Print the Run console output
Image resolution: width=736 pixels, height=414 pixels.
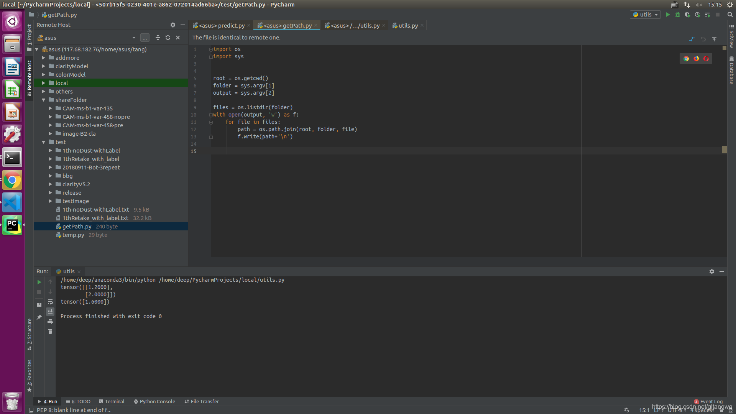tap(50, 322)
